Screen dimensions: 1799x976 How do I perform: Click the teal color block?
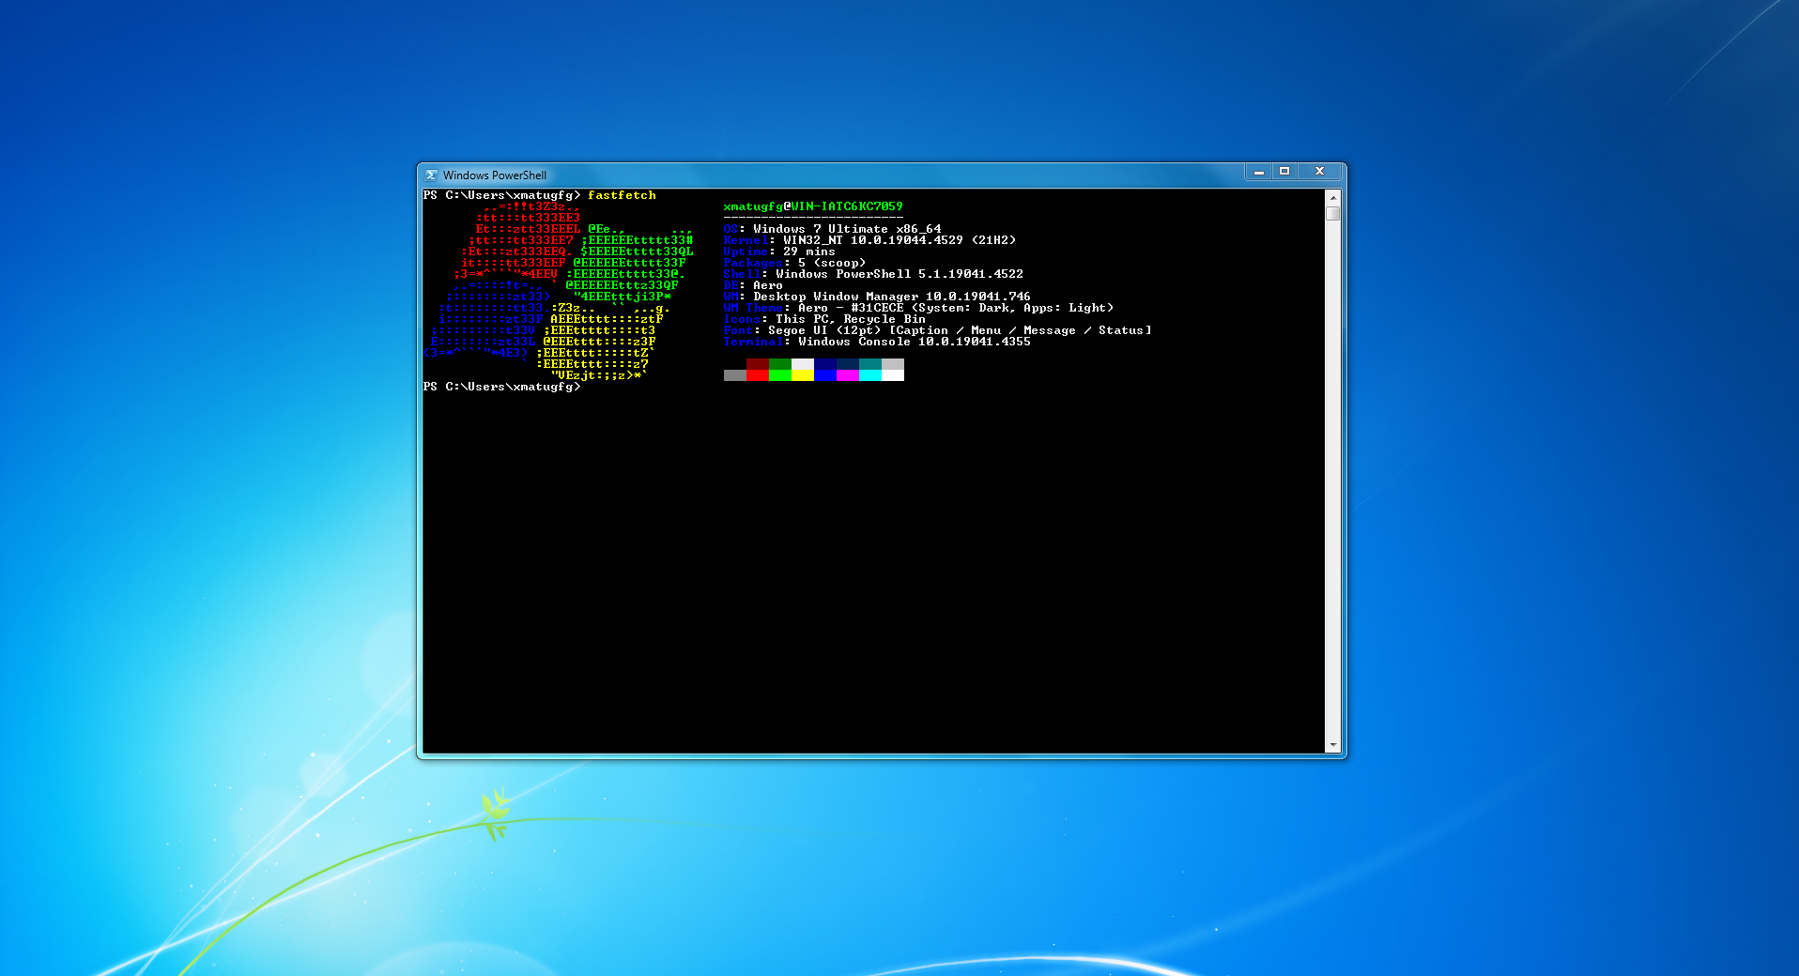870,364
